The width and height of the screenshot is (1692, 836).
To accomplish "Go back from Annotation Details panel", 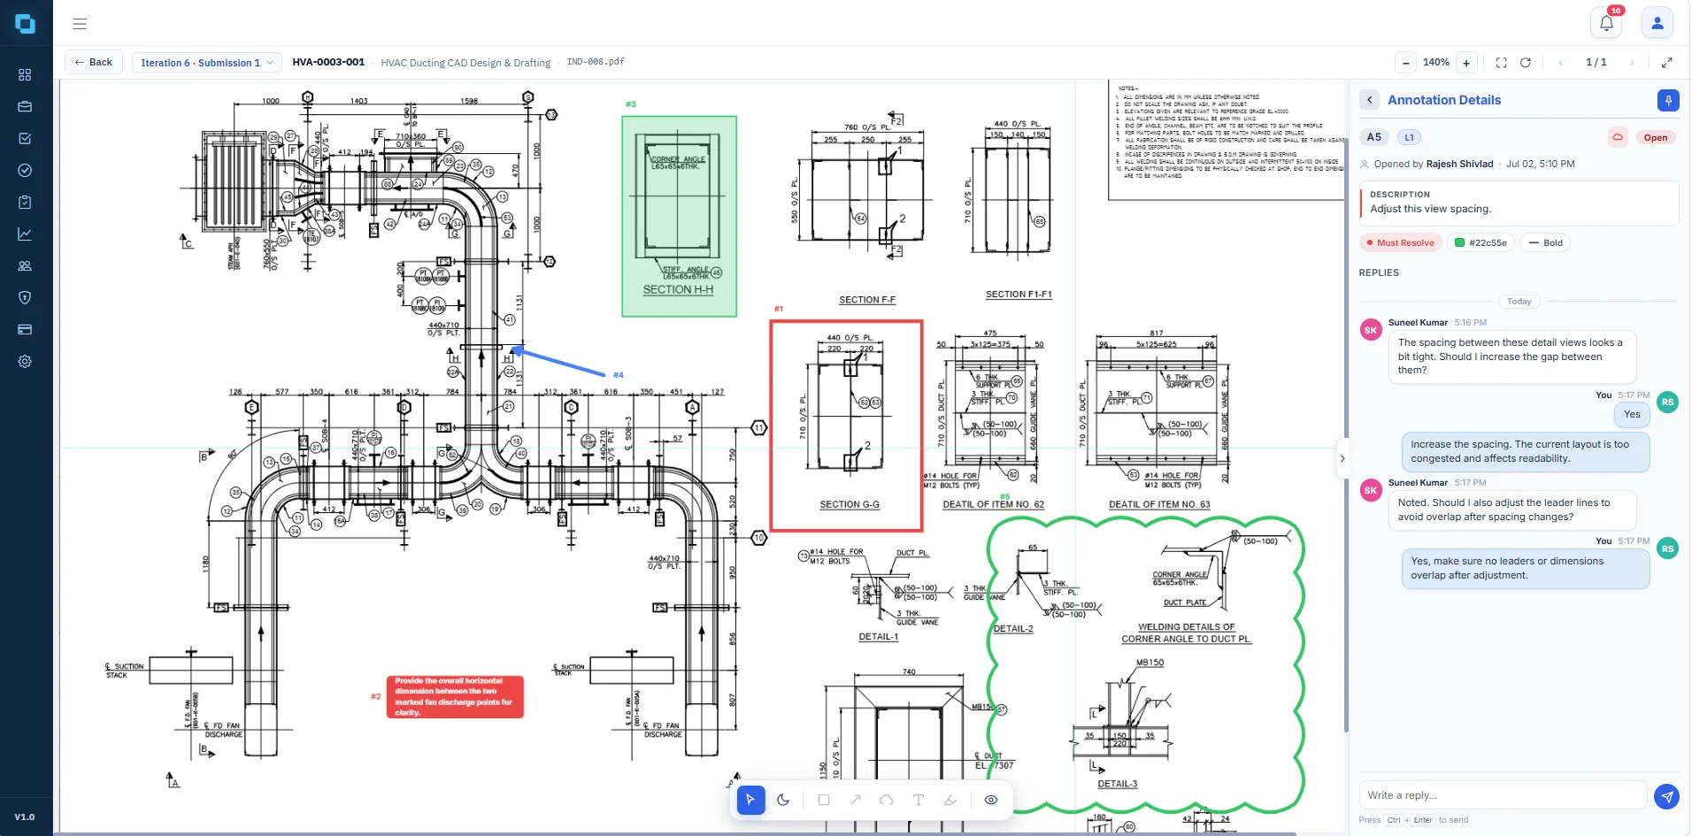I will [1370, 100].
